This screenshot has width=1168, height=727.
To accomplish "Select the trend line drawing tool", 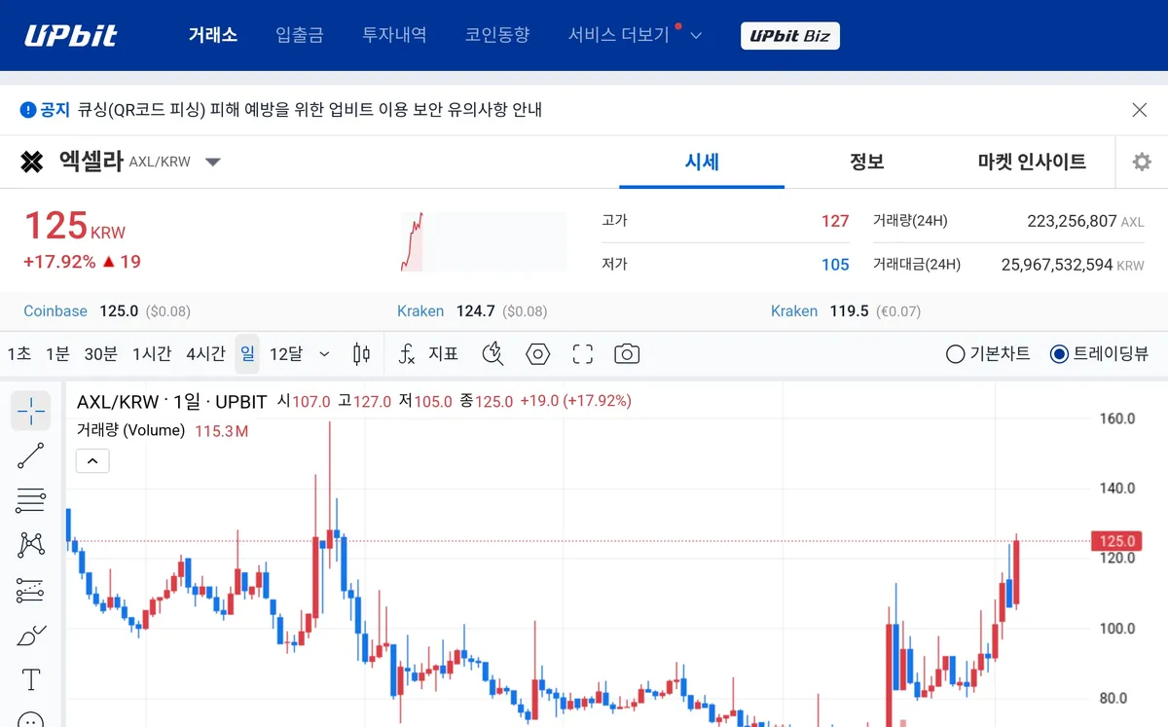I will click(31, 455).
